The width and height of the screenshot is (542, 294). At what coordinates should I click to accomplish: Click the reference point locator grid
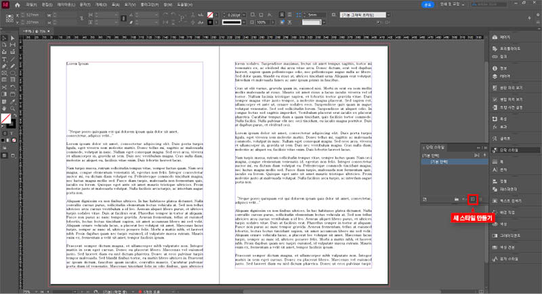pos(9,18)
